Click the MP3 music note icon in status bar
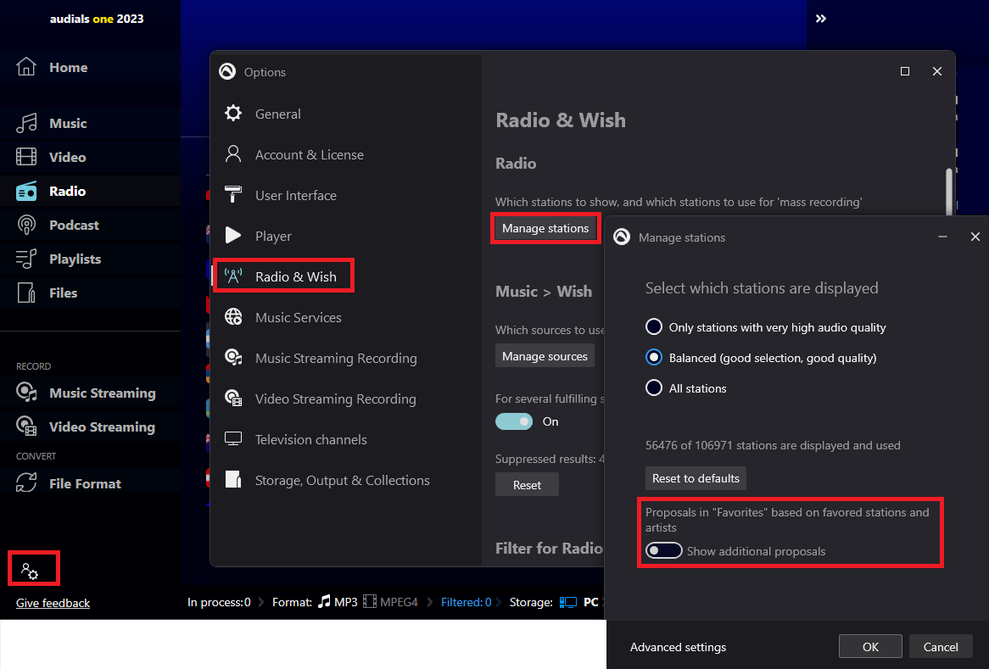Screen dimensions: 989x669 (x=324, y=601)
